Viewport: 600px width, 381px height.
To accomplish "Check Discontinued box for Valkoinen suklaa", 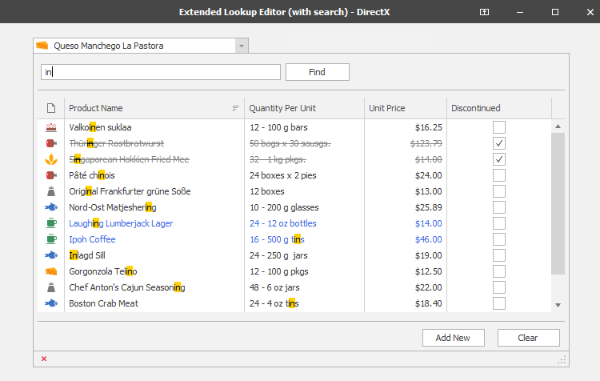I will coord(499,127).
